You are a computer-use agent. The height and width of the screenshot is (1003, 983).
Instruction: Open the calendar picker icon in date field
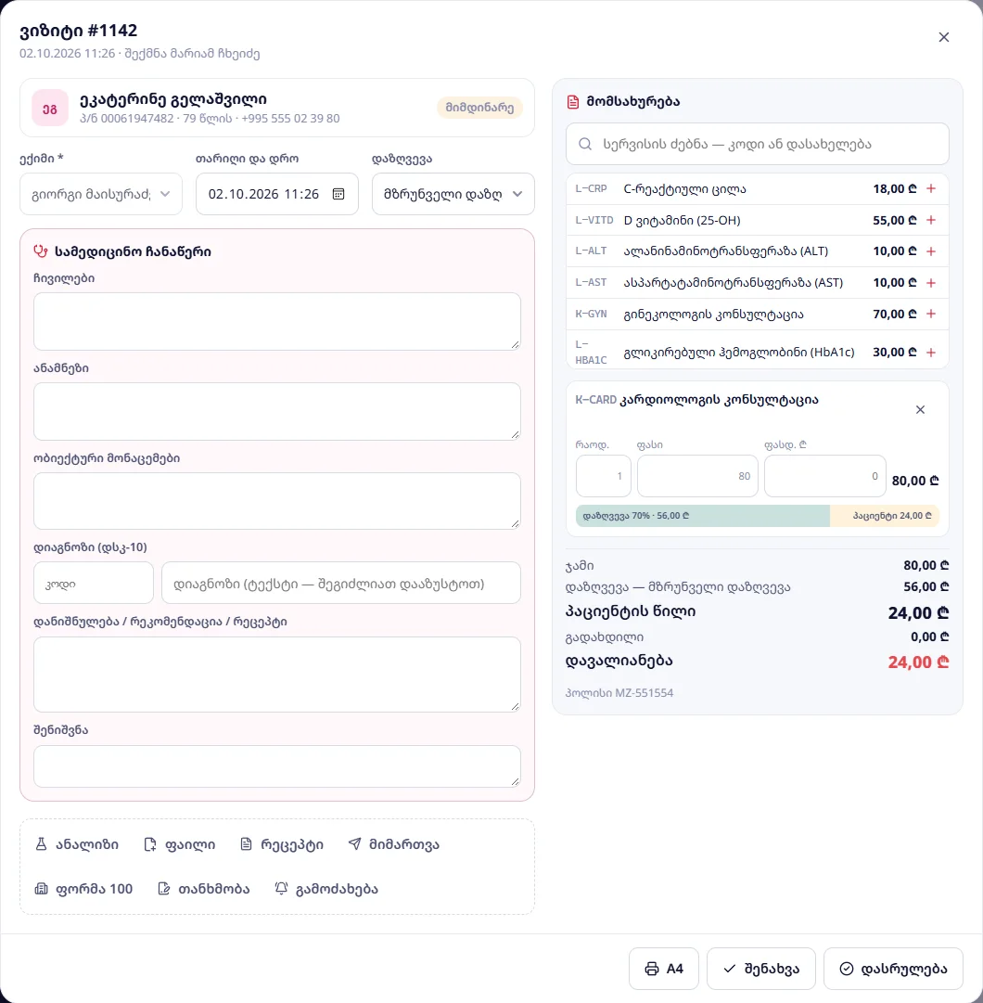coord(338,194)
